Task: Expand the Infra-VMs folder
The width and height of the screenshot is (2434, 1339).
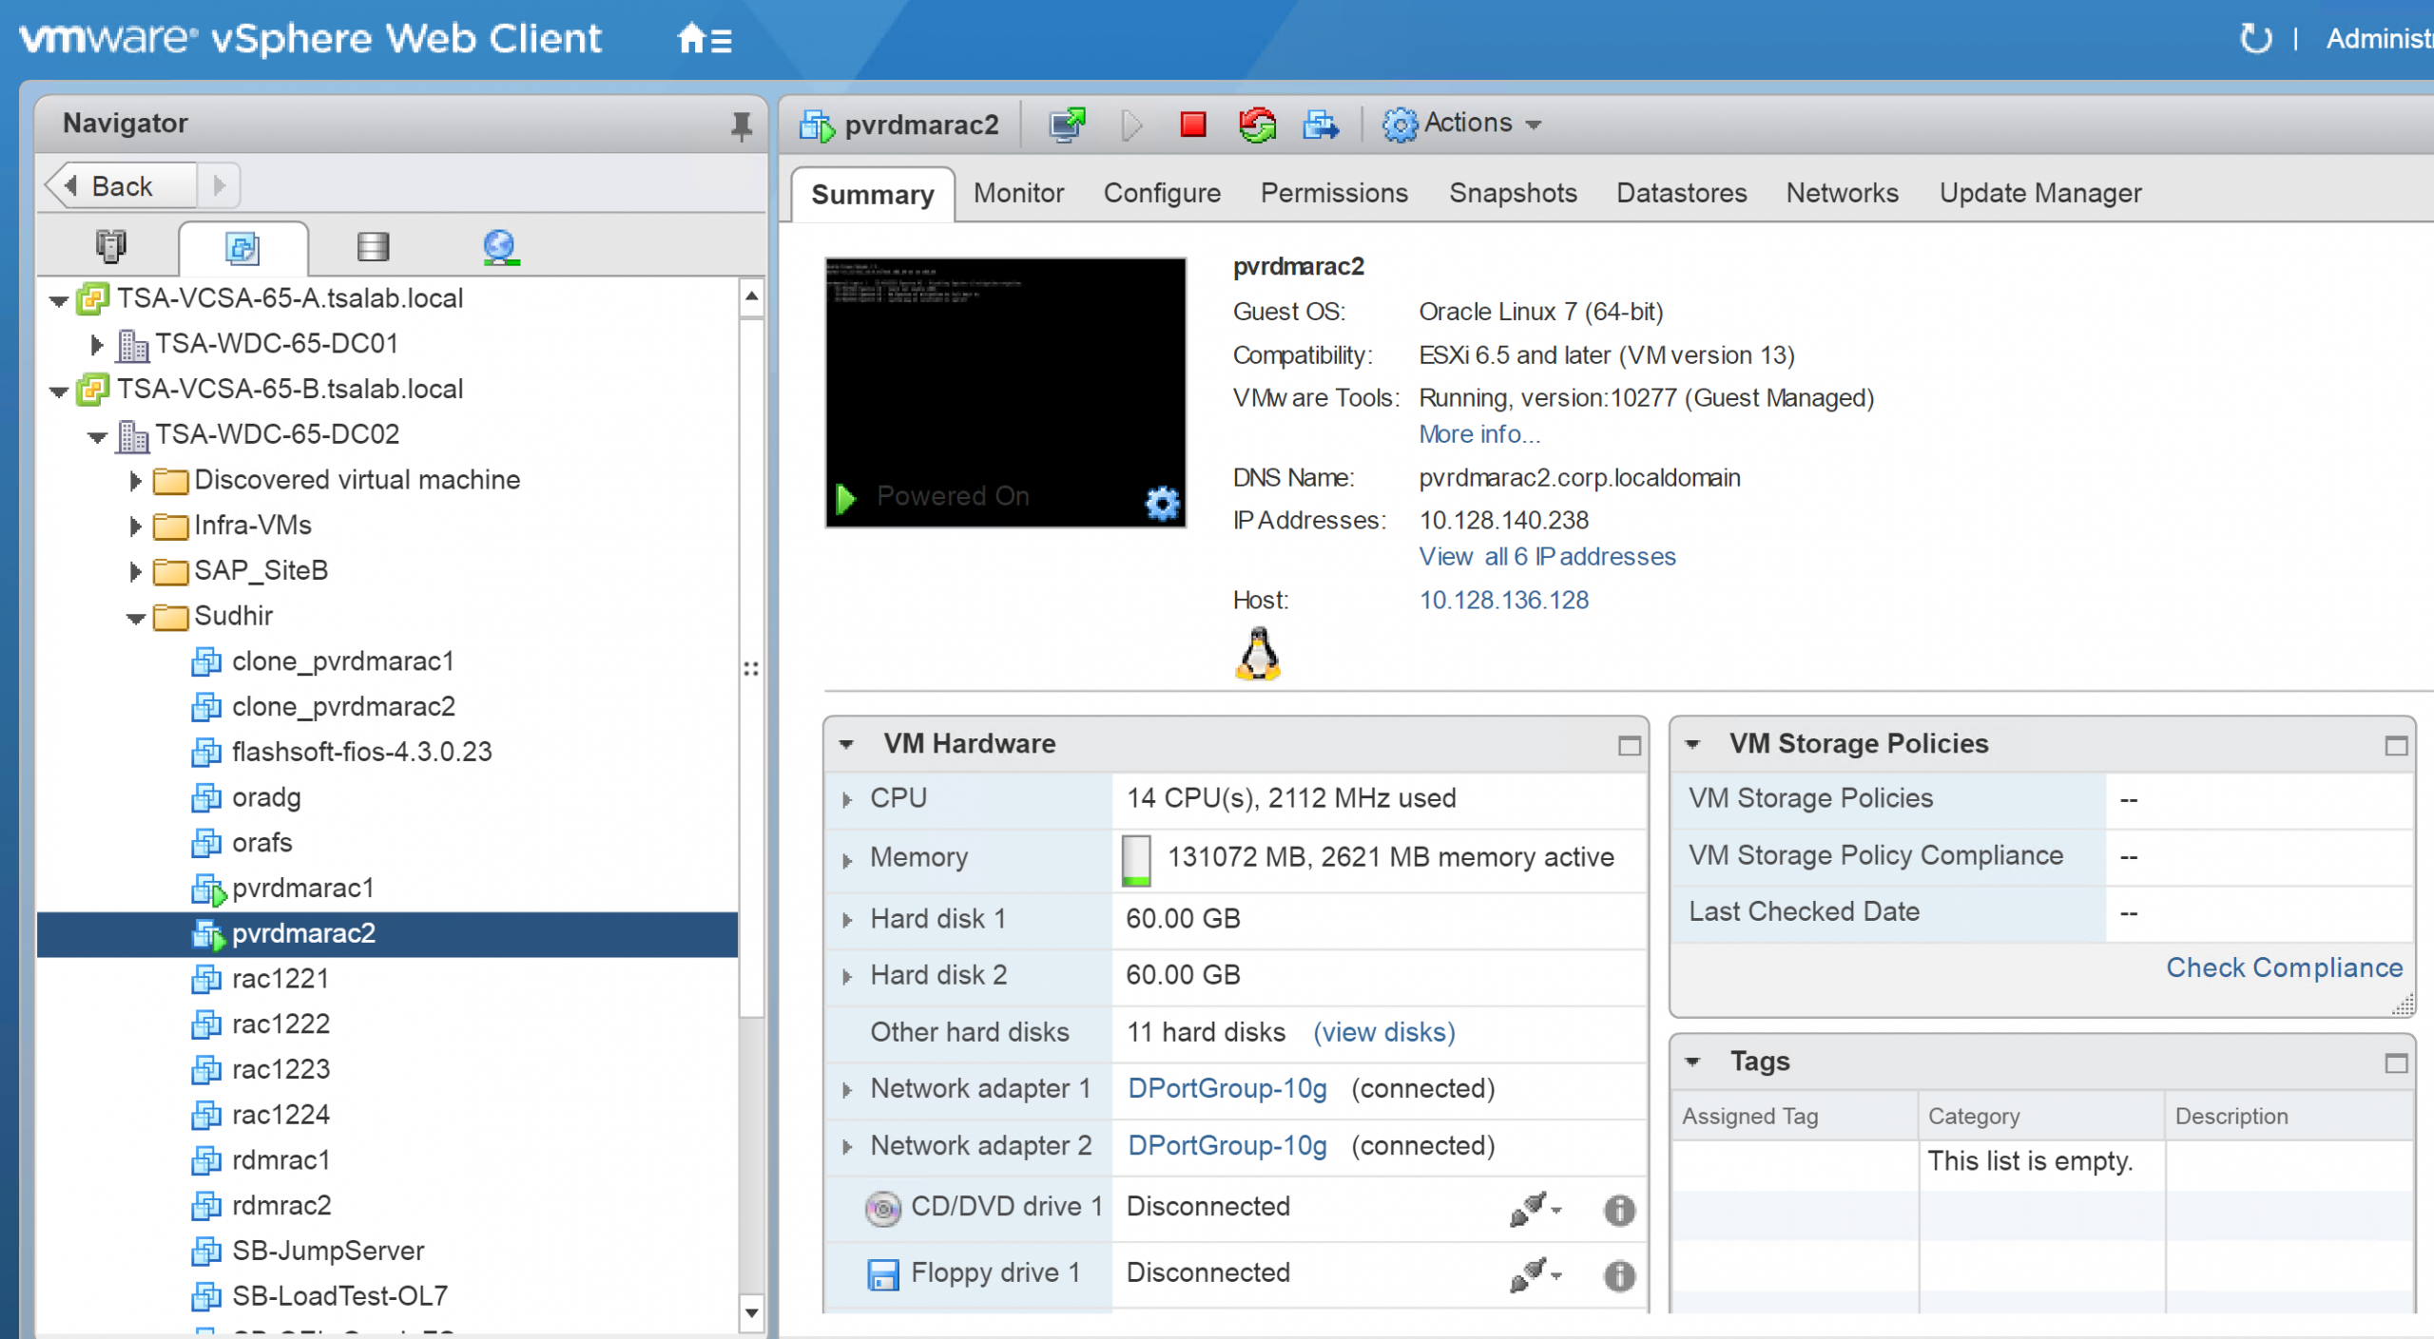Action: [x=135, y=526]
